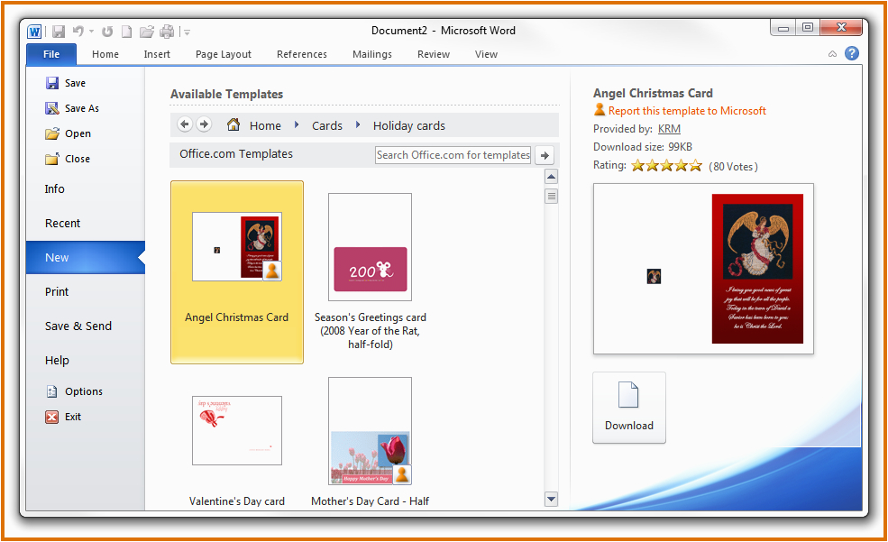Go back with the template navigation back arrow

tap(185, 124)
